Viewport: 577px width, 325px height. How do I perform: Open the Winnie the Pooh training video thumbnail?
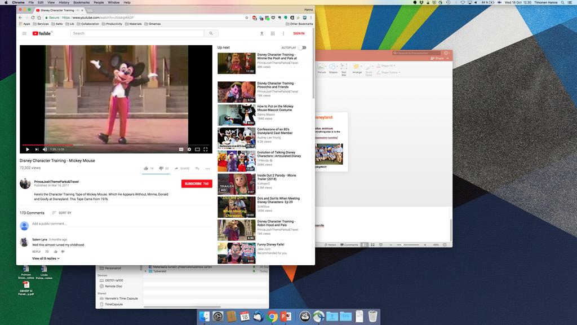click(x=236, y=63)
